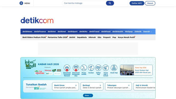176x99 pixels.
Task: Open the detikOto tab
Action: [x=83, y=32]
